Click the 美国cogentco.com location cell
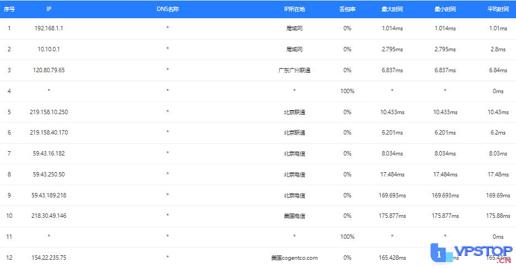This screenshot has height=268, width=516. (295, 258)
